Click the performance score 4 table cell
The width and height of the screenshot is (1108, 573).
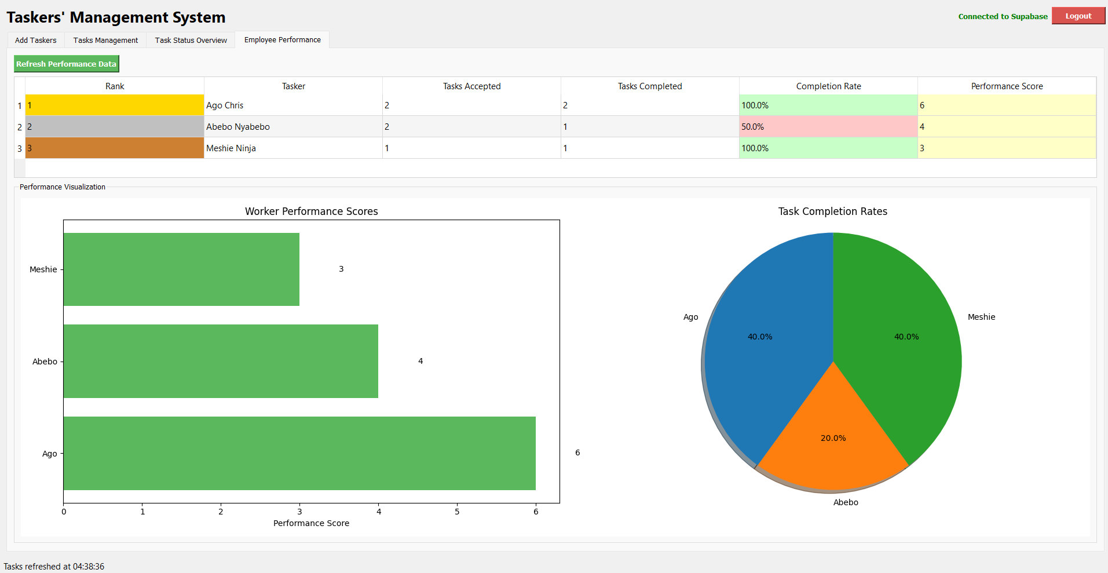[x=1007, y=127]
